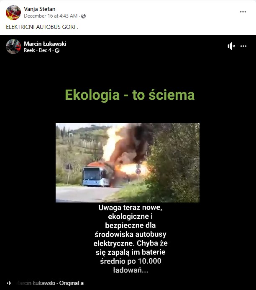This screenshot has height=290, width=256.
Task: Open Marcin Łukawski's avatar on the reel
Action: (x=13, y=47)
